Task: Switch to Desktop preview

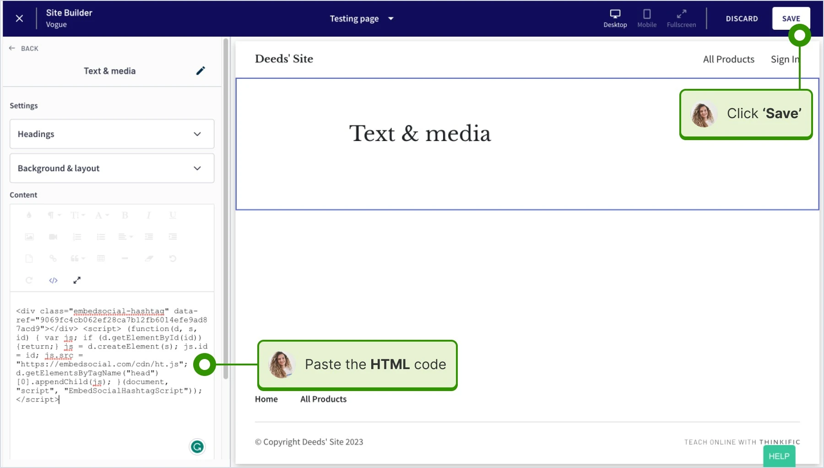Action: pyautogui.click(x=615, y=19)
